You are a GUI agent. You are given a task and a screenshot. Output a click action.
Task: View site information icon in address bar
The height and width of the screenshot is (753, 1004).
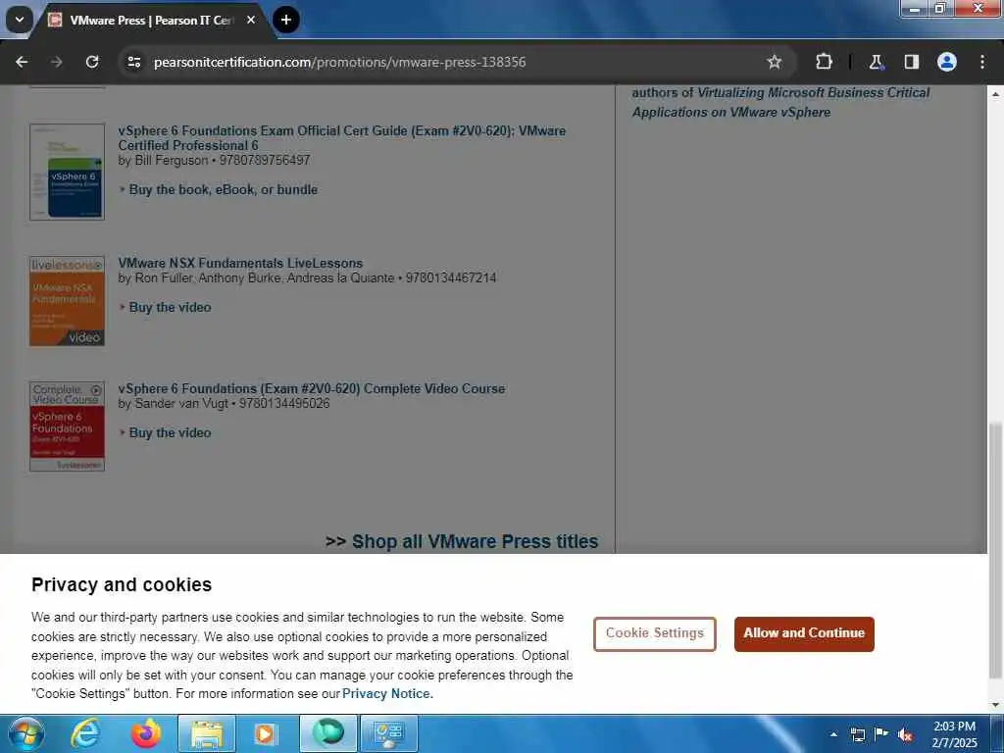[x=133, y=62]
